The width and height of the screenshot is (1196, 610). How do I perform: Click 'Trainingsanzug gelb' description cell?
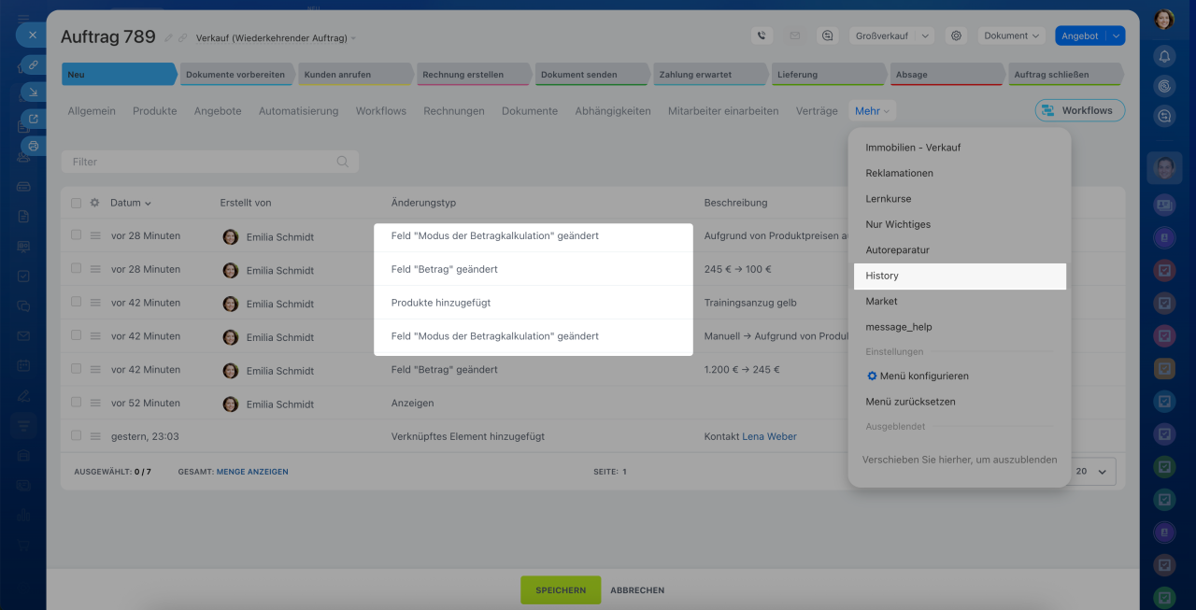click(x=750, y=303)
